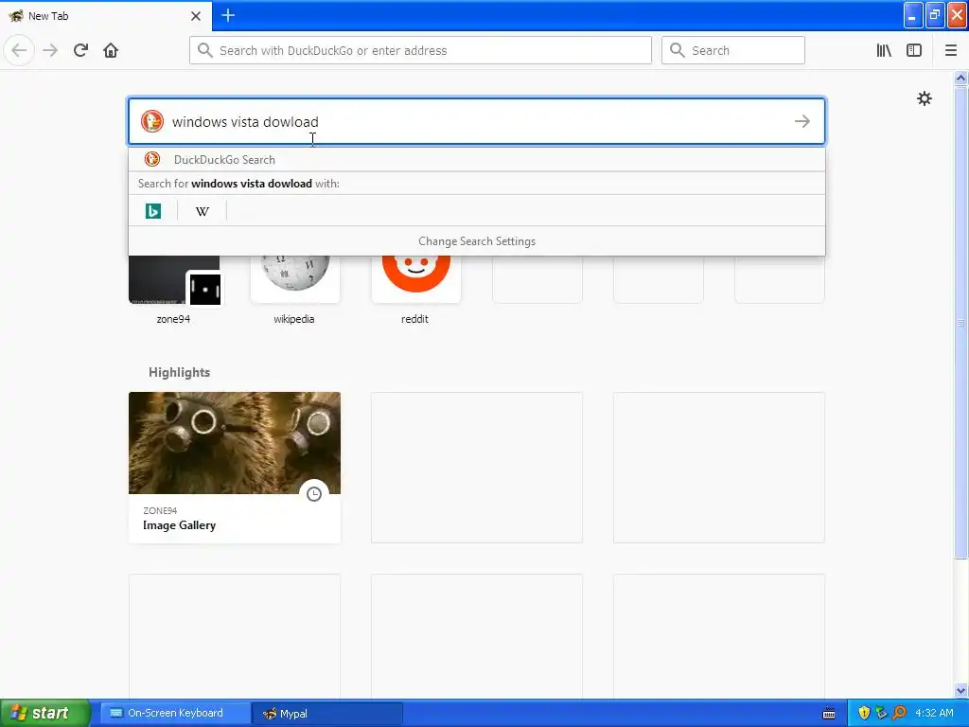Viewport: 969px width, 727px height.
Task: Click the magnifier tray icon
Action: pos(899,713)
